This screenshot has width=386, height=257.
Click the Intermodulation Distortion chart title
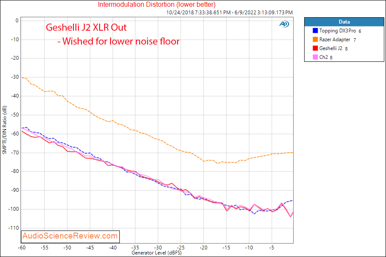click(x=157, y=5)
